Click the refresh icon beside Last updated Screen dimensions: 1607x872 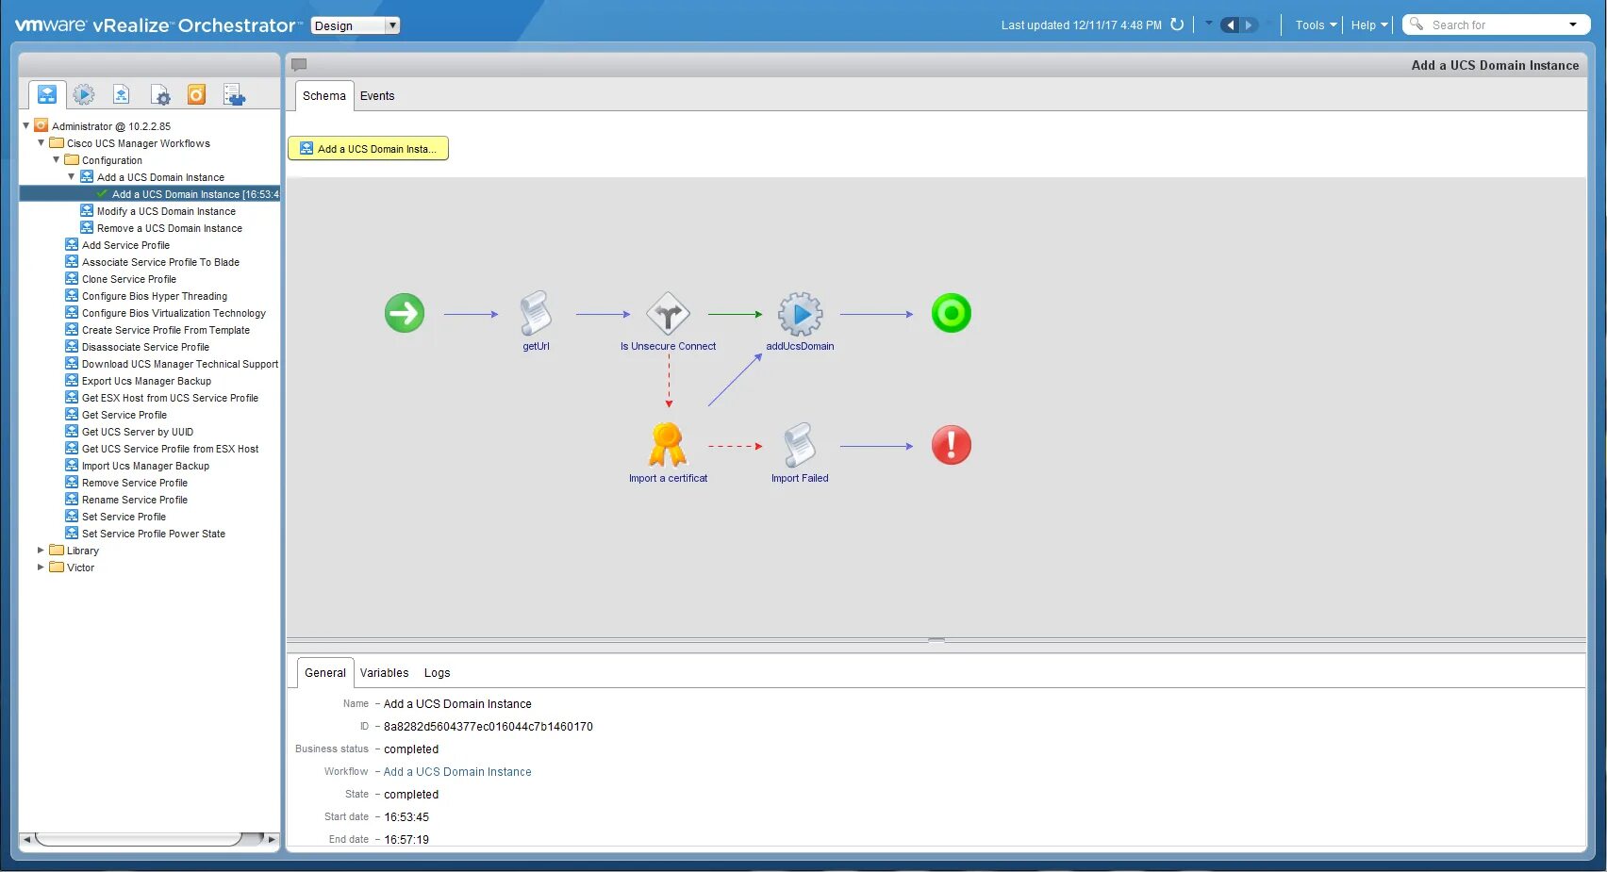(1177, 25)
